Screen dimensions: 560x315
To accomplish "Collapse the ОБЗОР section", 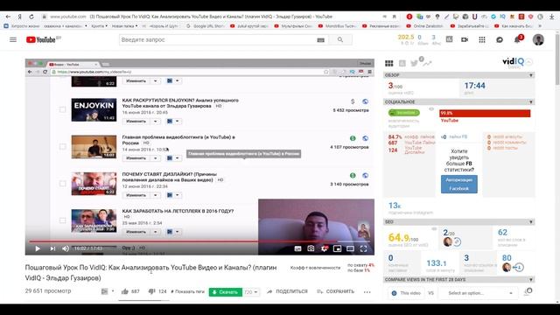I will click(531, 75).
